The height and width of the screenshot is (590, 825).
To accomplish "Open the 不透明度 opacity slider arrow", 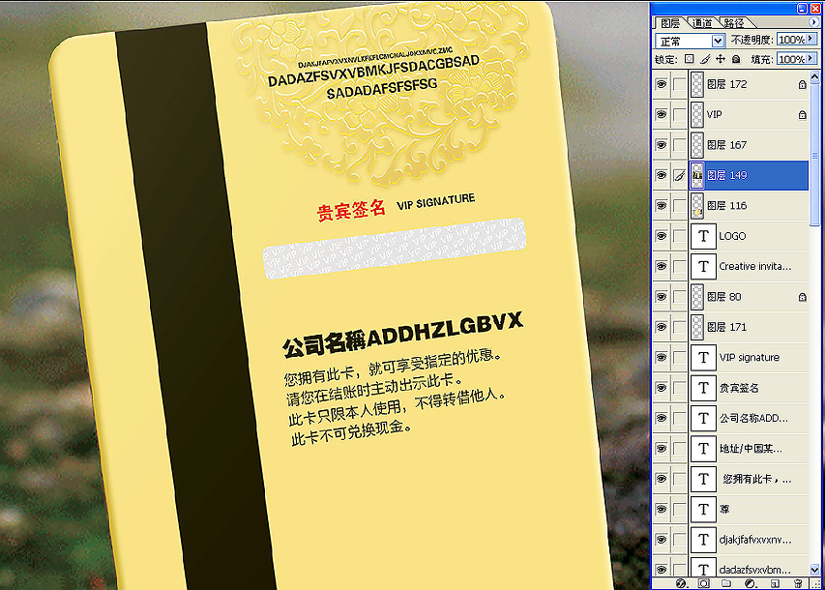I will click(810, 40).
